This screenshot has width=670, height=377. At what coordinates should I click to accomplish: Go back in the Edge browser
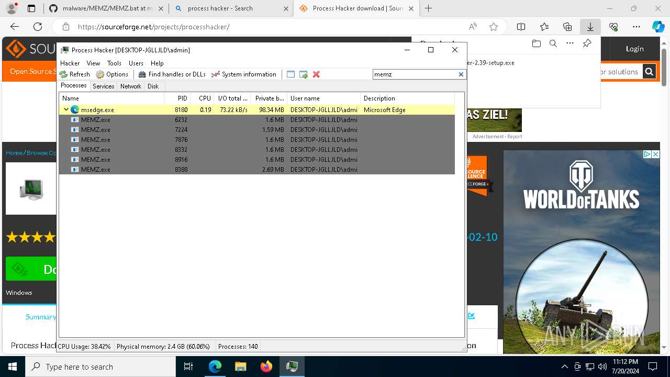pos(15,27)
